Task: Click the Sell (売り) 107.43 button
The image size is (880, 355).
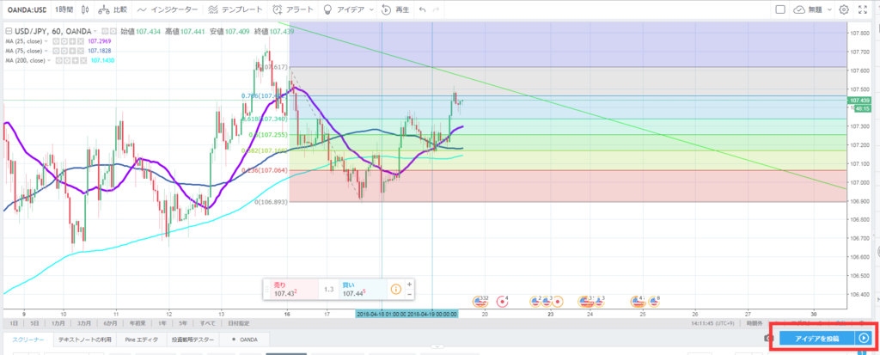Action: (296, 290)
